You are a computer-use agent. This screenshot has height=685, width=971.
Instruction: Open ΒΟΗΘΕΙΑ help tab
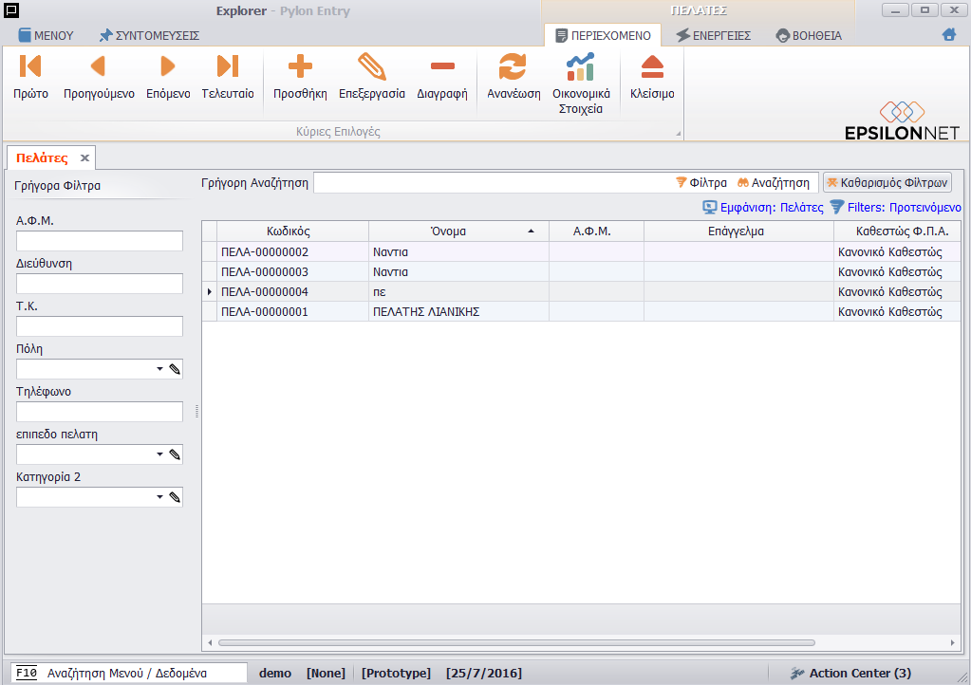pos(809,35)
